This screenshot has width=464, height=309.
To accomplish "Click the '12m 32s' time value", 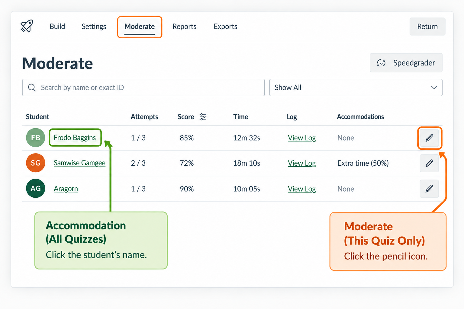I will pos(247,138).
